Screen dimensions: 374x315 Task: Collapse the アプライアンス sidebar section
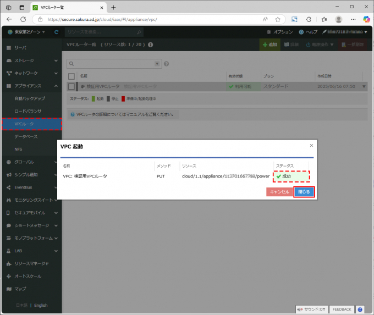click(x=32, y=86)
